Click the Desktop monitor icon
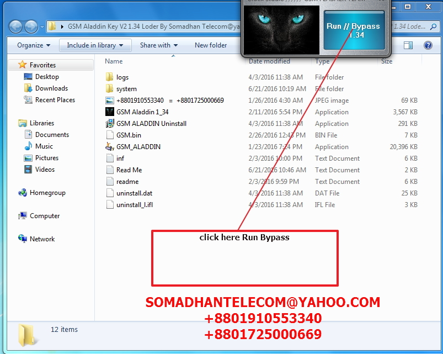 point(28,77)
